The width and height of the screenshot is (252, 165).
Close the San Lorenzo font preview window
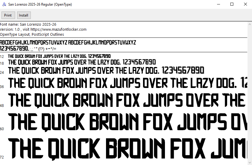click(x=245, y=4)
